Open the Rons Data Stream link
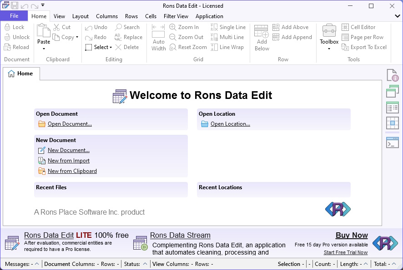Viewport: 403px width, 270px height. [x=180, y=235]
